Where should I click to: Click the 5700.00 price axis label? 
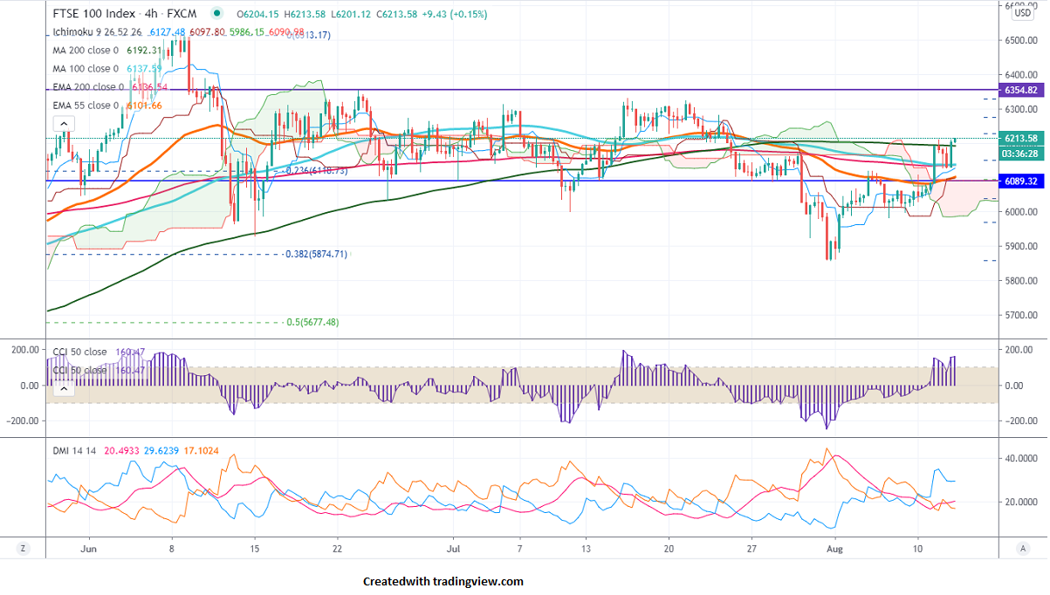(1019, 315)
